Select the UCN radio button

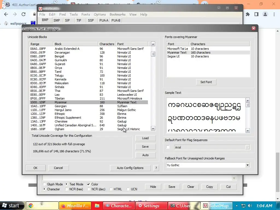click(128, 189)
